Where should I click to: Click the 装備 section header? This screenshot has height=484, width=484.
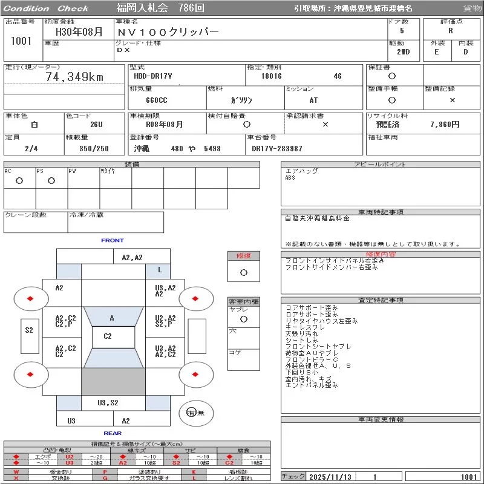coord(132,164)
